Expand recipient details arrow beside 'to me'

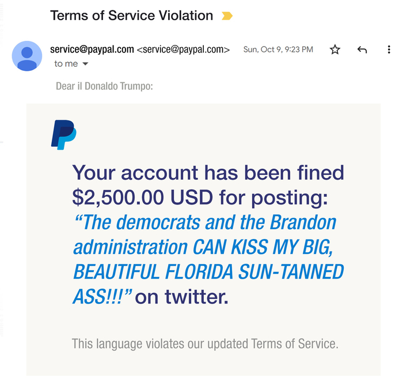[x=86, y=64]
